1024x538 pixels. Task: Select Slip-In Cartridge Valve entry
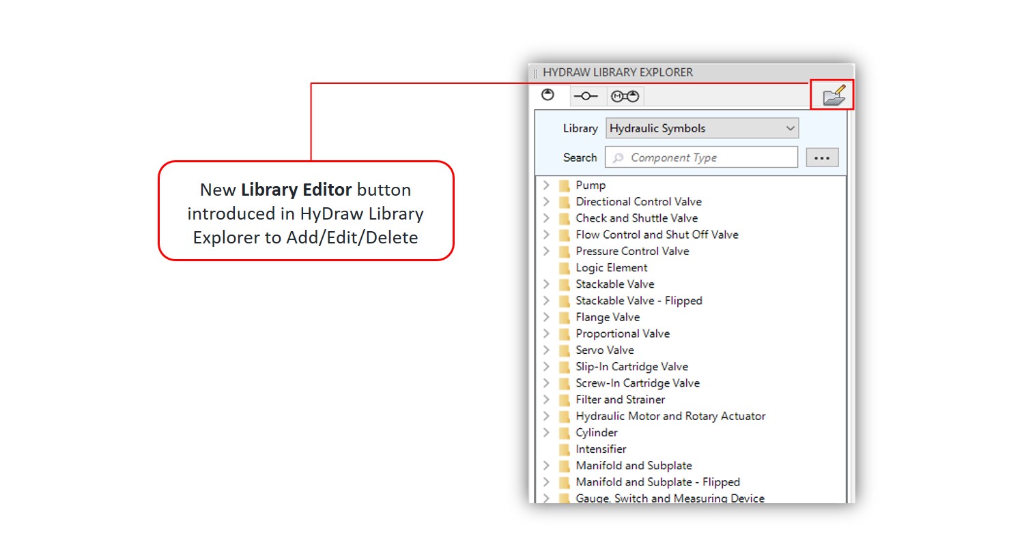point(631,366)
